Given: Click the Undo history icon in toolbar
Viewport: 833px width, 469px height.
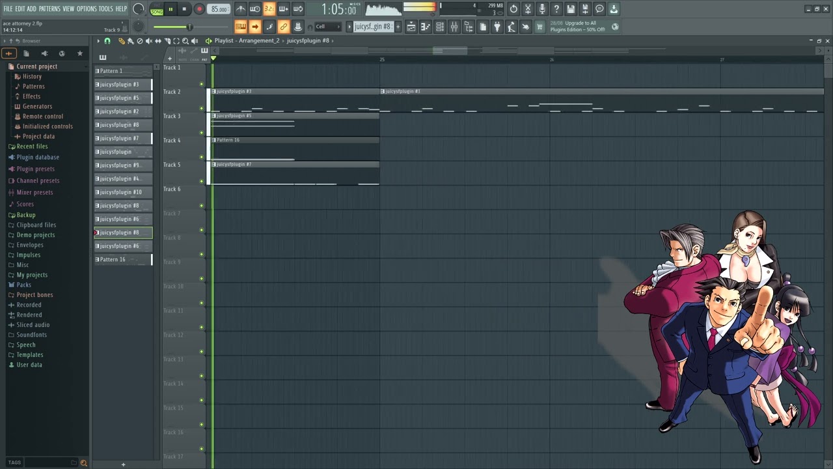Looking at the screenshot, I should coord(513,9).
